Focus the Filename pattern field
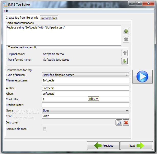Image resolution: width=157 pixels, height=154 pixels. pyautogui.click(x=86, y=80)
